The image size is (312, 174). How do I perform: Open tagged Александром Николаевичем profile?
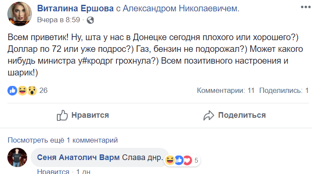point(181,8)
